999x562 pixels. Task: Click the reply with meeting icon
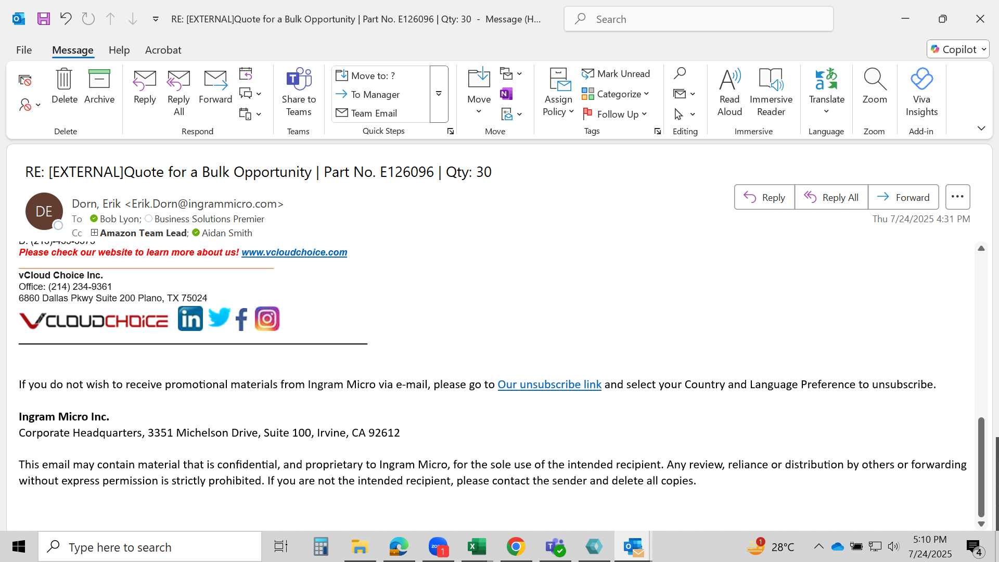[x=246, y=73]
